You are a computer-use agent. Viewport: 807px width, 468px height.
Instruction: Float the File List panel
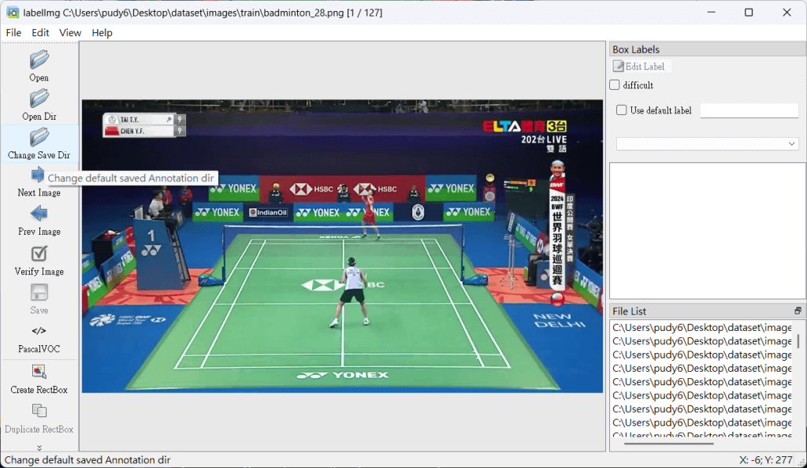pos(798,311)
